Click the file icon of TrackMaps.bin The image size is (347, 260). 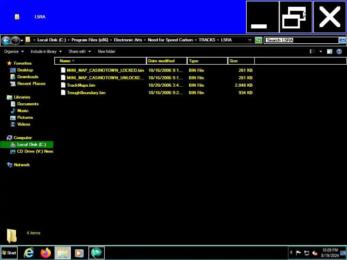63,85
